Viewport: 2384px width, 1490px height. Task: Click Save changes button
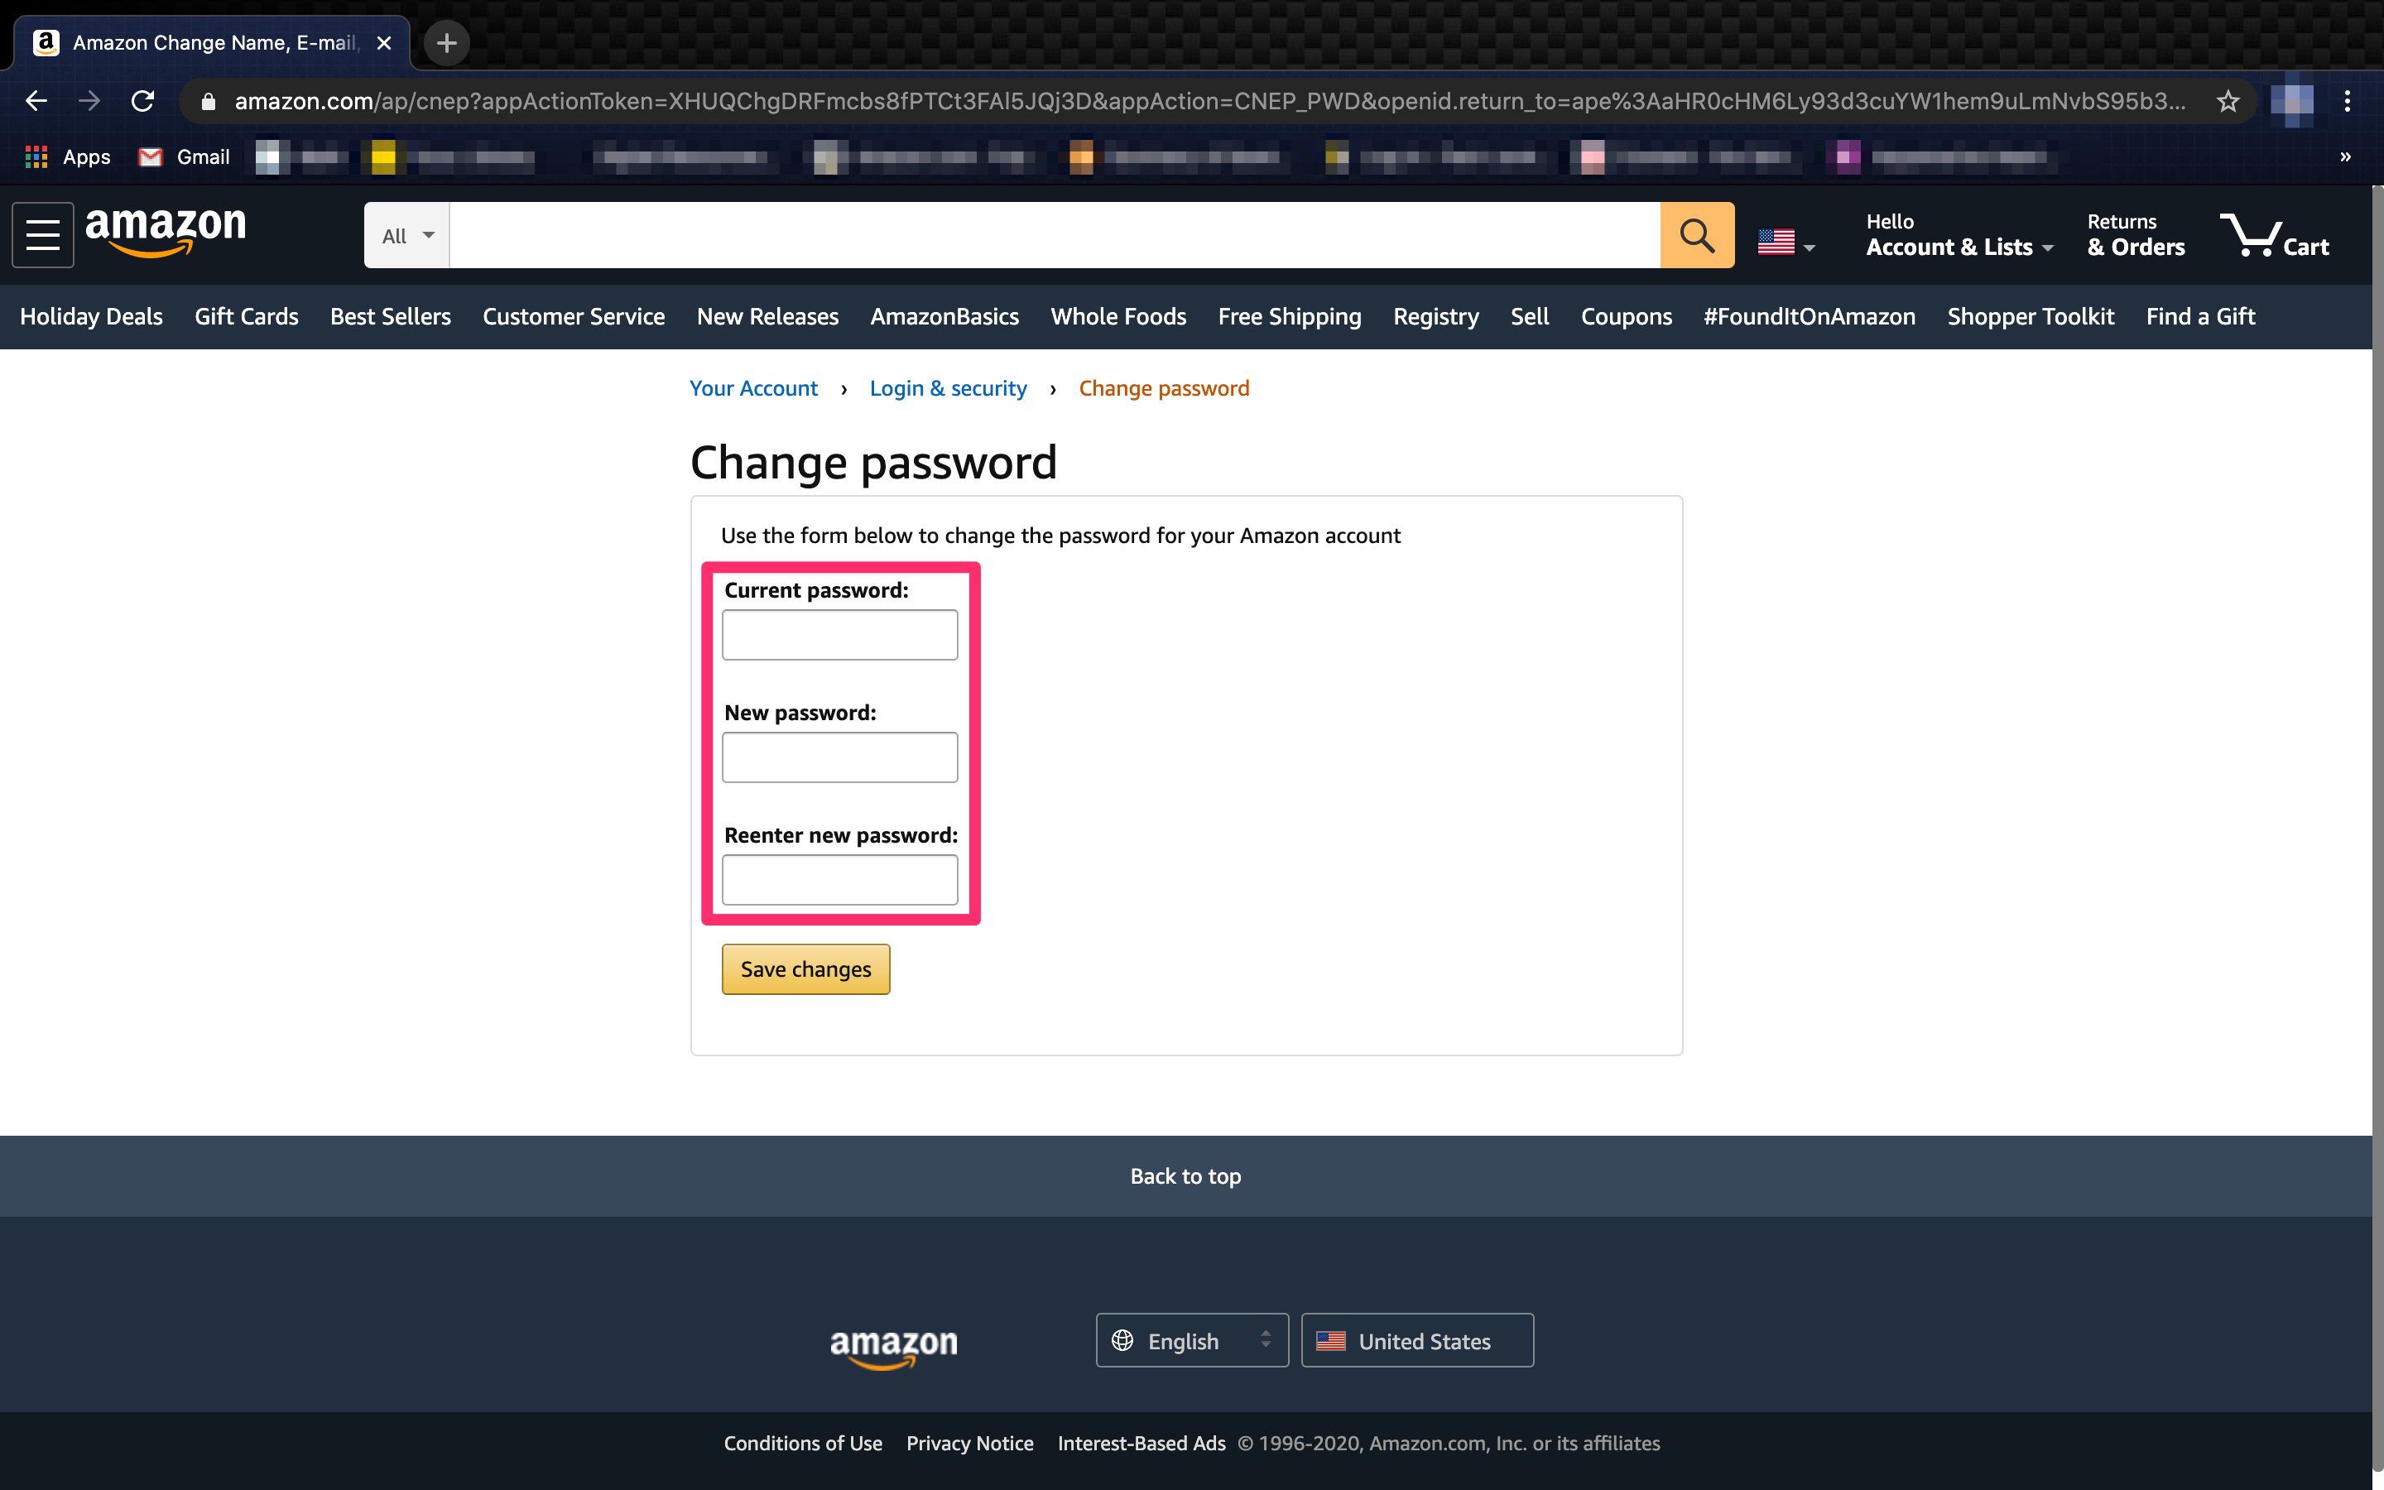pyautogui.click(x=805, y=968)
